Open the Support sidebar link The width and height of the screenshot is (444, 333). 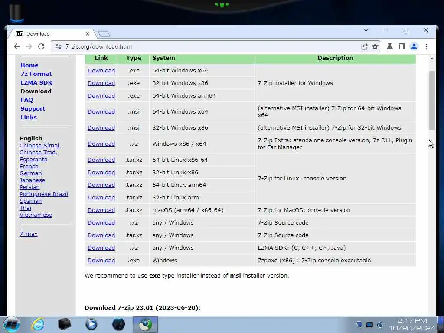[x=33, y=109]
